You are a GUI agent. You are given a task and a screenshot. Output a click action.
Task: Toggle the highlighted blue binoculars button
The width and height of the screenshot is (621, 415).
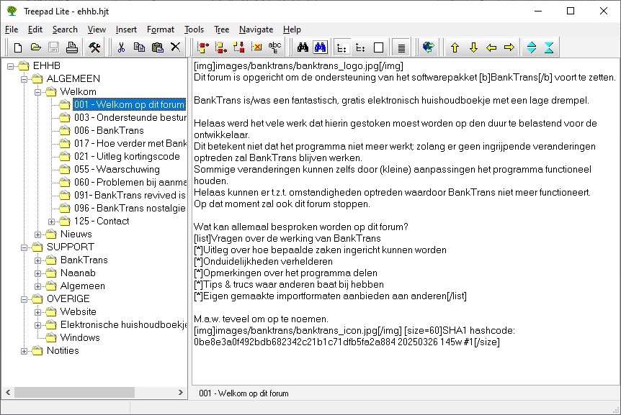click(321, 47)
